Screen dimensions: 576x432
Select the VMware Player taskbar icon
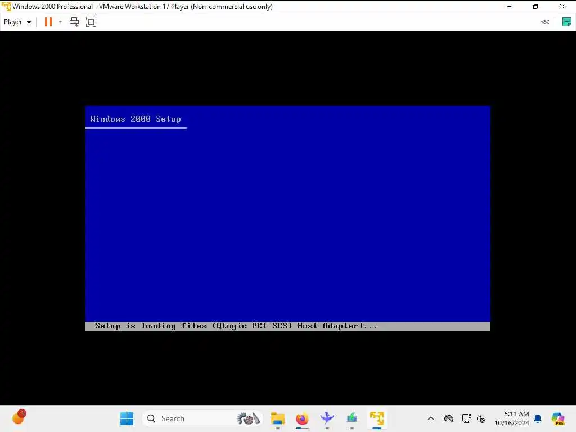click(377, 418)
